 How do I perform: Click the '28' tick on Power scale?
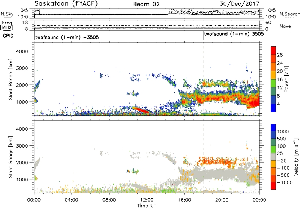tap(280, 55)
